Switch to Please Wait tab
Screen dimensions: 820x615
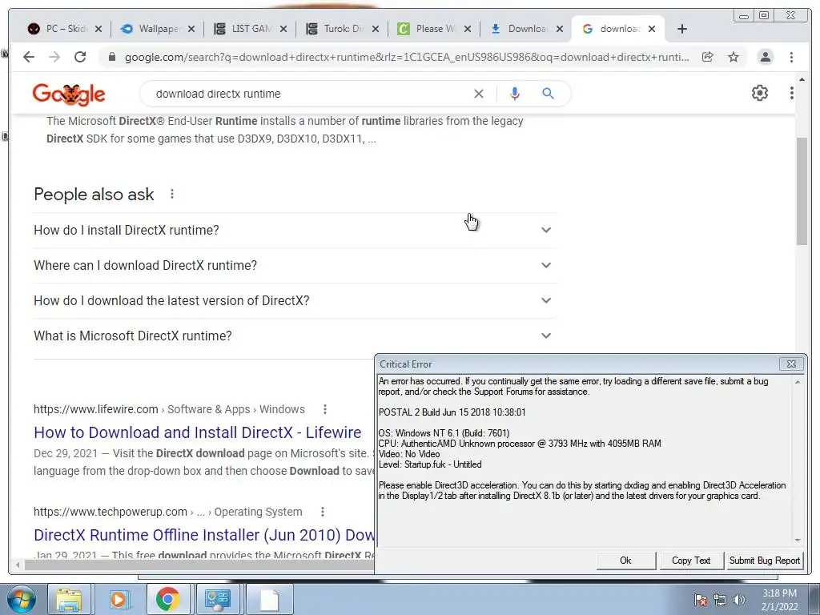(433, 29)
